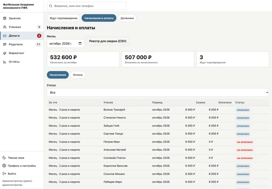The width and height of the screenshot is (272, 189).
Task: Click the 507 000 ₽ Оплачено card
Action: 158,59
